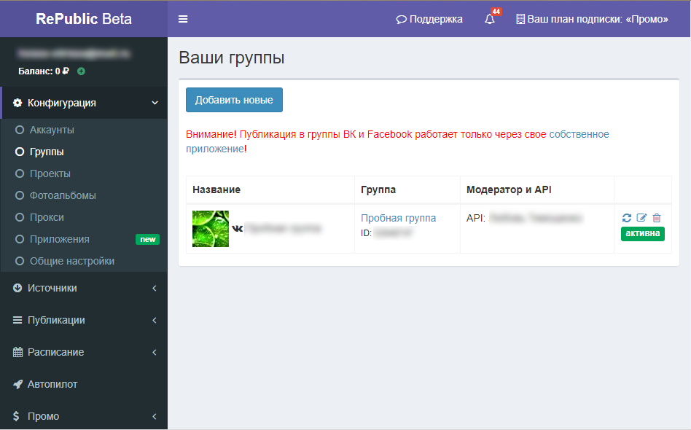This screenshot has width=691, height=430.
Task: Click the Ваши группы page heading
Action: pos(232,58)
